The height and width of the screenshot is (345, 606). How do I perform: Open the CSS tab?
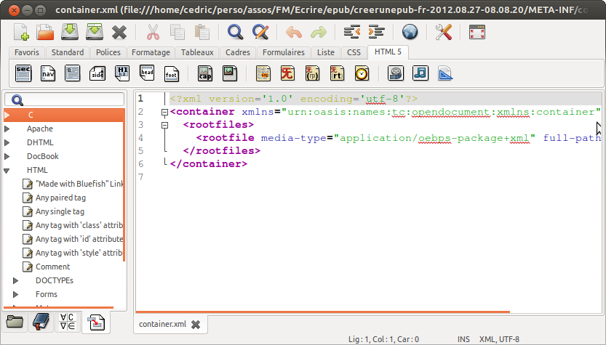point(354,52)
